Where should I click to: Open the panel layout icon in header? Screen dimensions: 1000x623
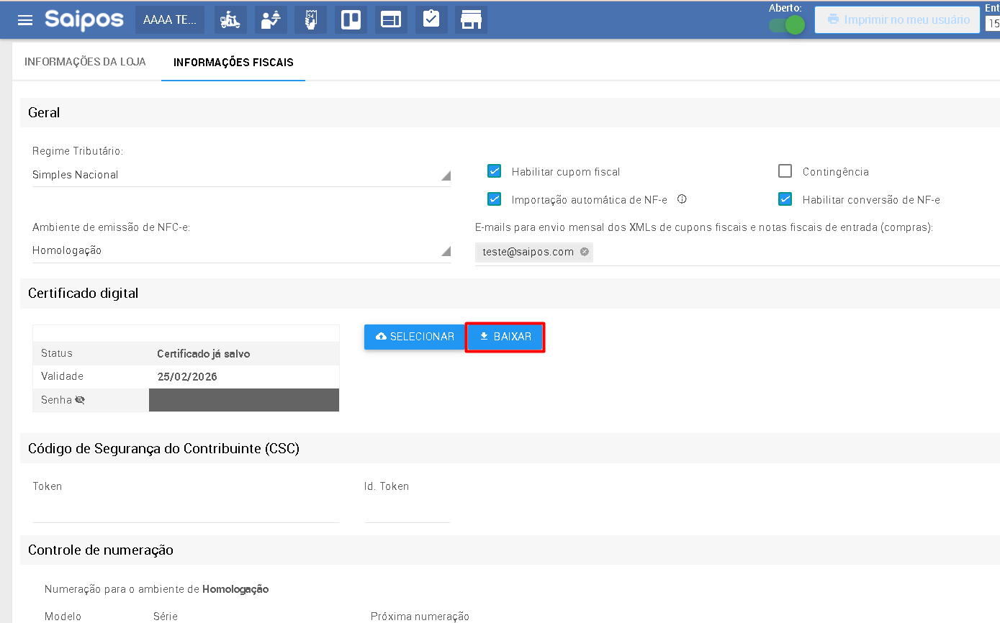click(391, 19)
